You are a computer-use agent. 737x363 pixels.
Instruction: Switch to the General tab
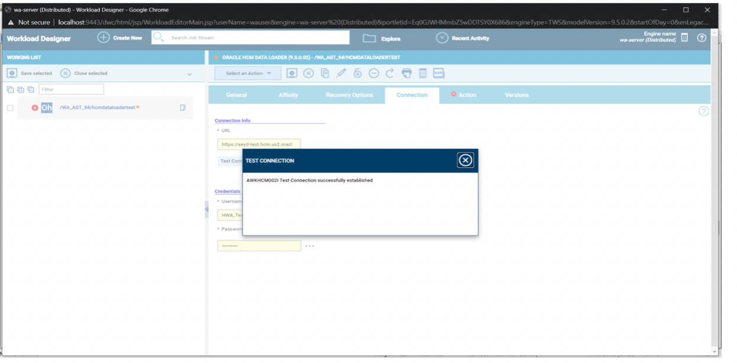pyautogui.click(x=237, y=95)
